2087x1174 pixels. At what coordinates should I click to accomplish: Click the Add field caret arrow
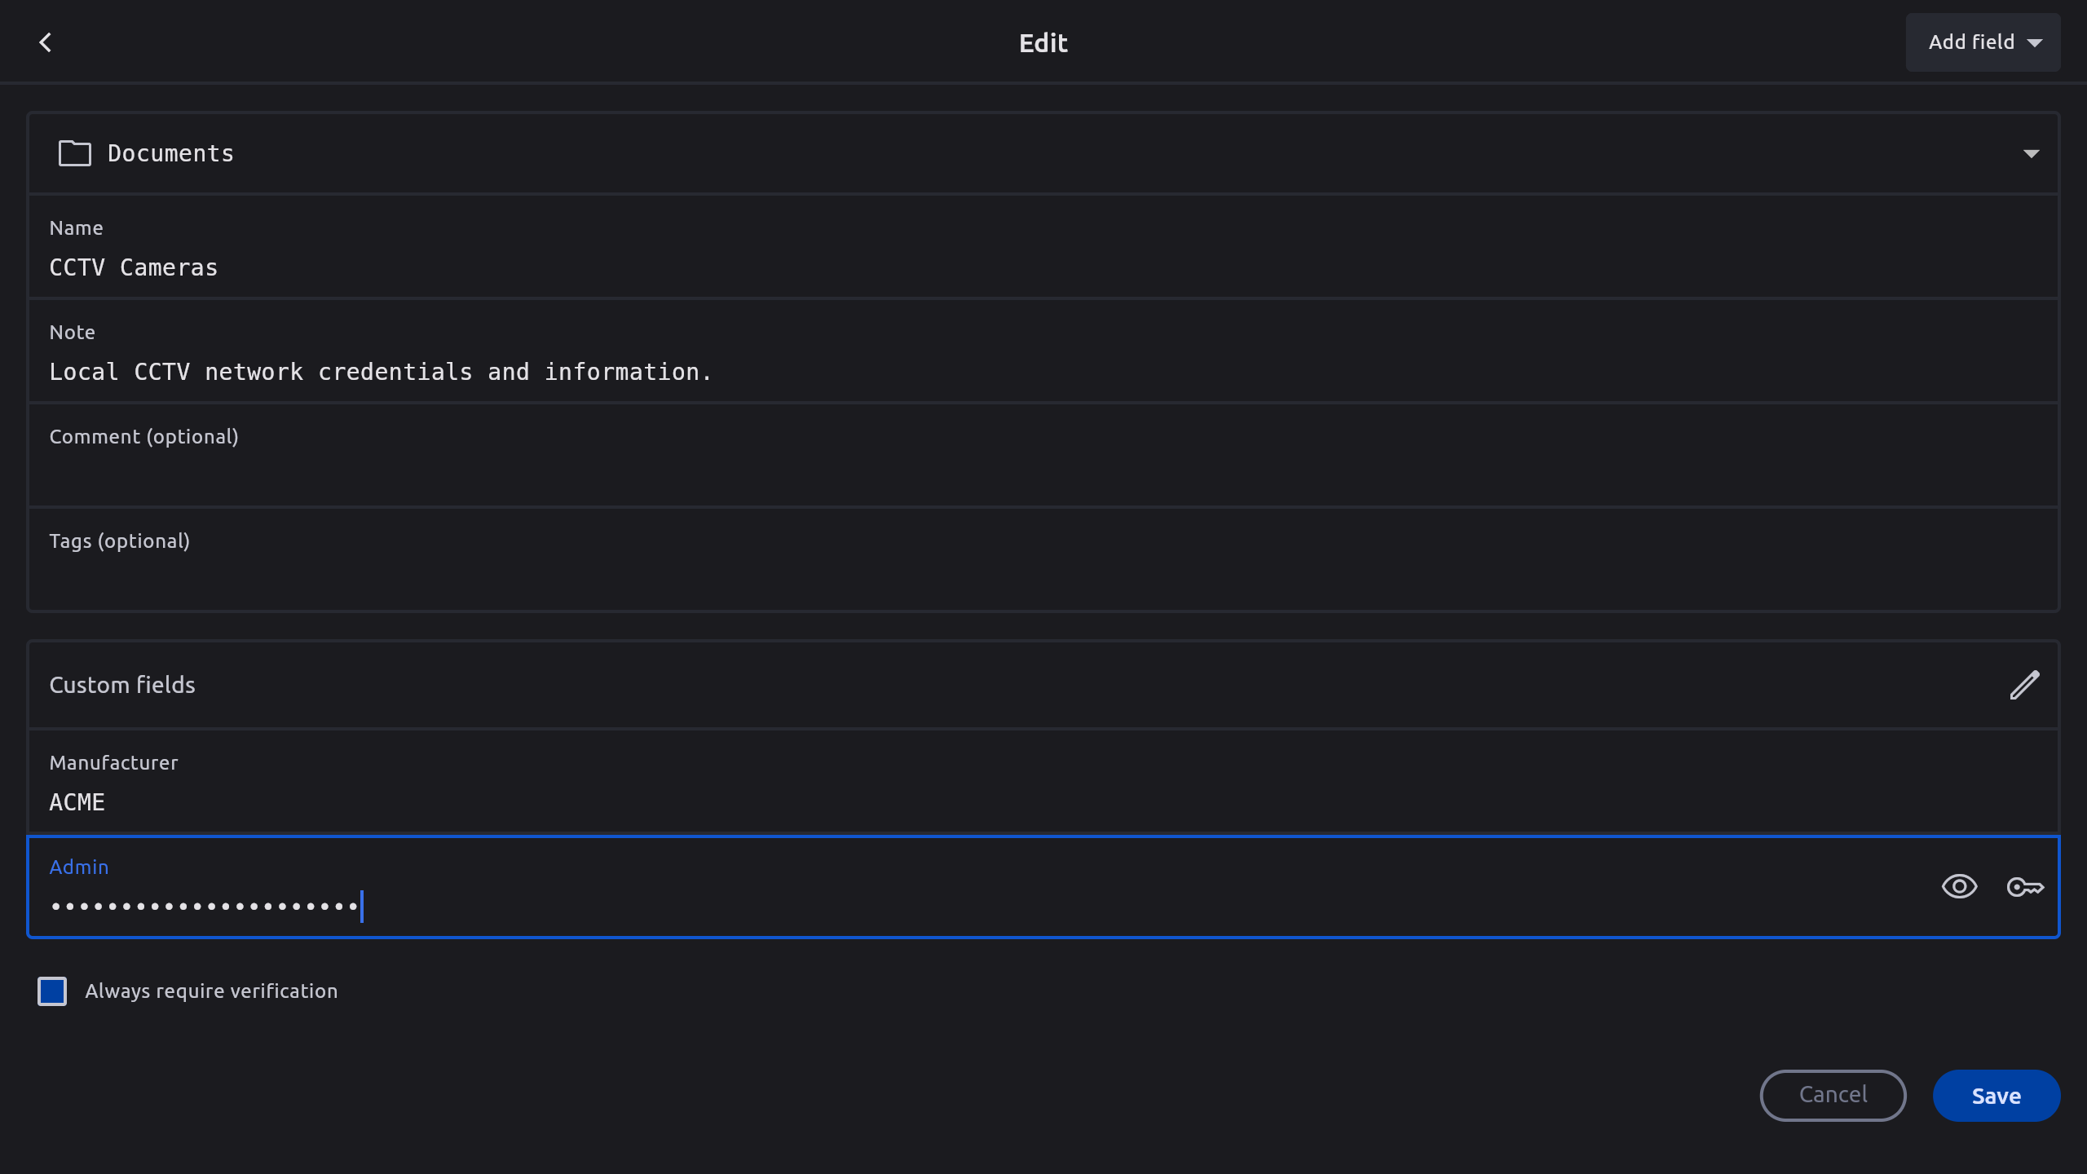tap(2035, 43)
